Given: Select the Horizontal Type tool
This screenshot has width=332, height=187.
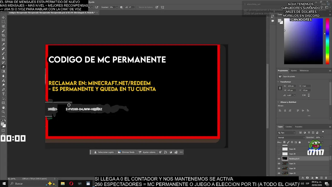Looking at the screenshot, I should click(x=3, y=94).
